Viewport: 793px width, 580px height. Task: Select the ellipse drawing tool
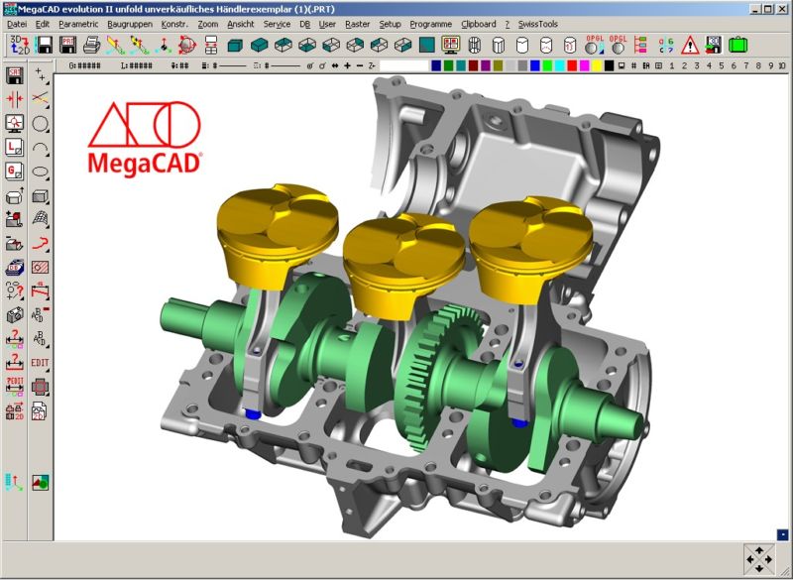point(41,172)
